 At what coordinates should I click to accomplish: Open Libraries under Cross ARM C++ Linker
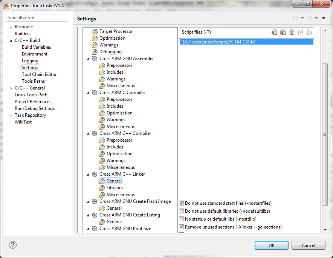tap(115, 188)
